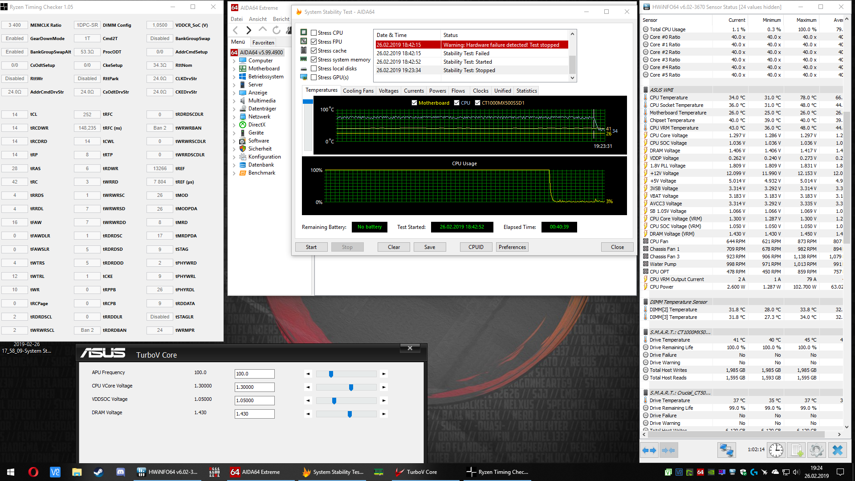Open HWiNFO sensor settings gear icon
855x481 pixels.
[816, 450]
